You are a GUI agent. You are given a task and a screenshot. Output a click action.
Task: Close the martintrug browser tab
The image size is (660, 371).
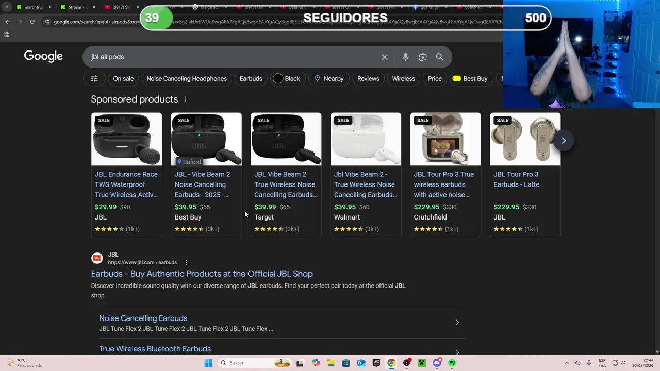tap(50, 7)
